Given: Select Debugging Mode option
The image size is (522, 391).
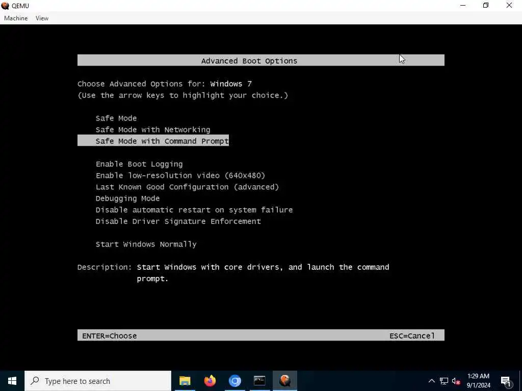Looking at the screenshot, I should 127,199.
